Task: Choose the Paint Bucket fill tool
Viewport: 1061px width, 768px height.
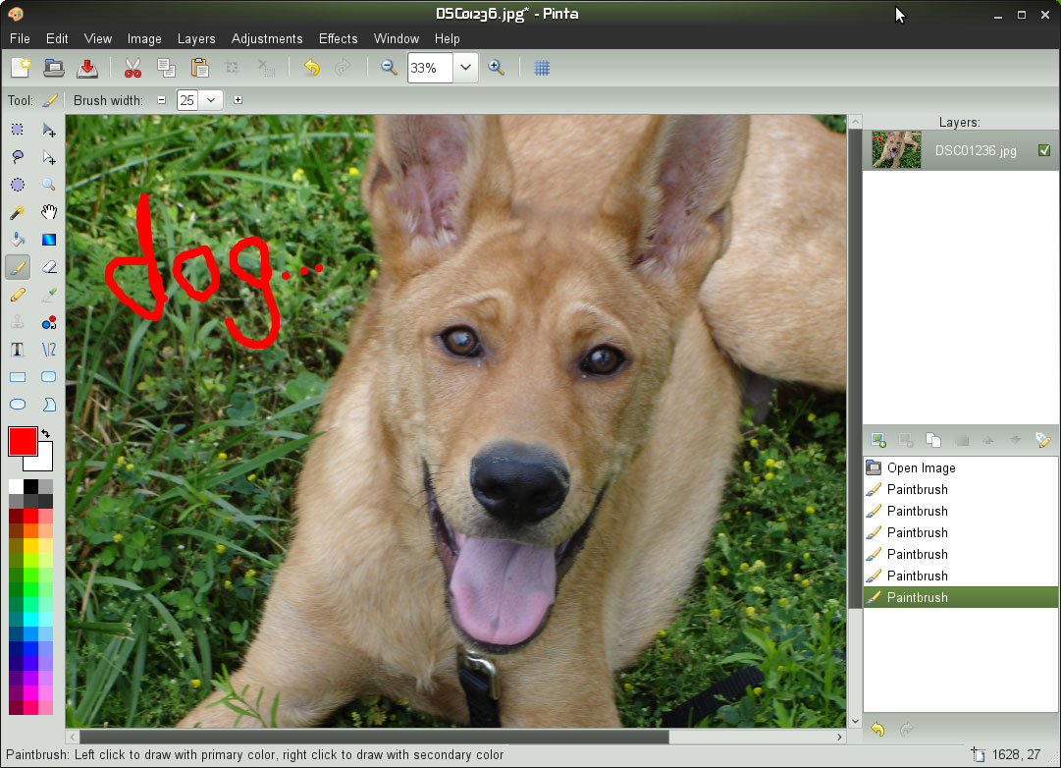Action: tap(18, 240)
